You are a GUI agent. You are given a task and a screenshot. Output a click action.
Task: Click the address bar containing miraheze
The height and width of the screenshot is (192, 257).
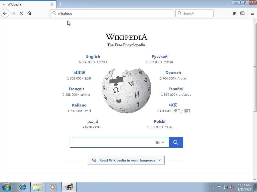click(111, 13)
